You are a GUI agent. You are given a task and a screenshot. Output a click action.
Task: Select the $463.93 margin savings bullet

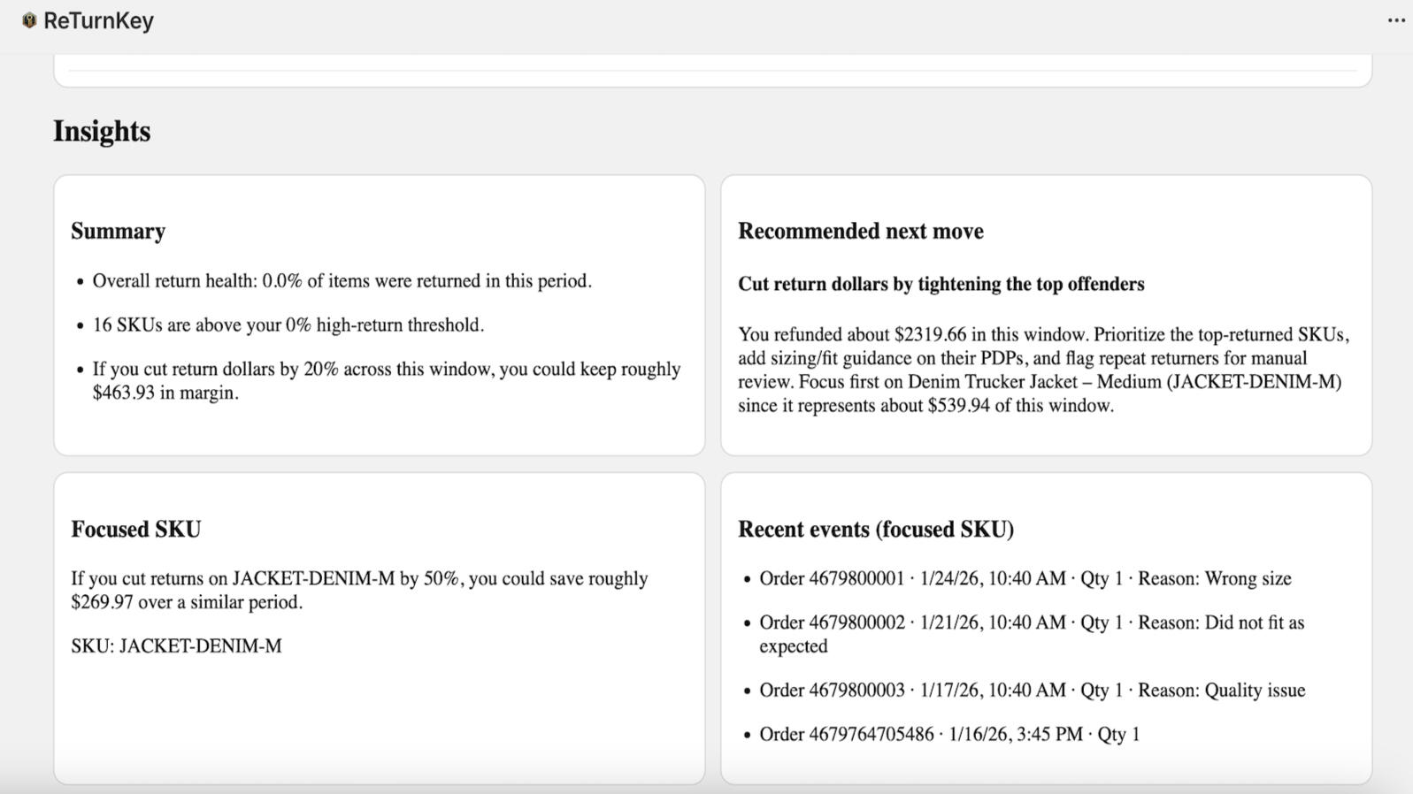point(386,381)
